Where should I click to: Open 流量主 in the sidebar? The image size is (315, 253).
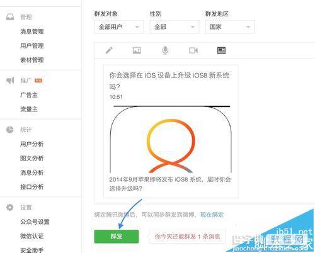pyautogui.click(x=29, y=110)
